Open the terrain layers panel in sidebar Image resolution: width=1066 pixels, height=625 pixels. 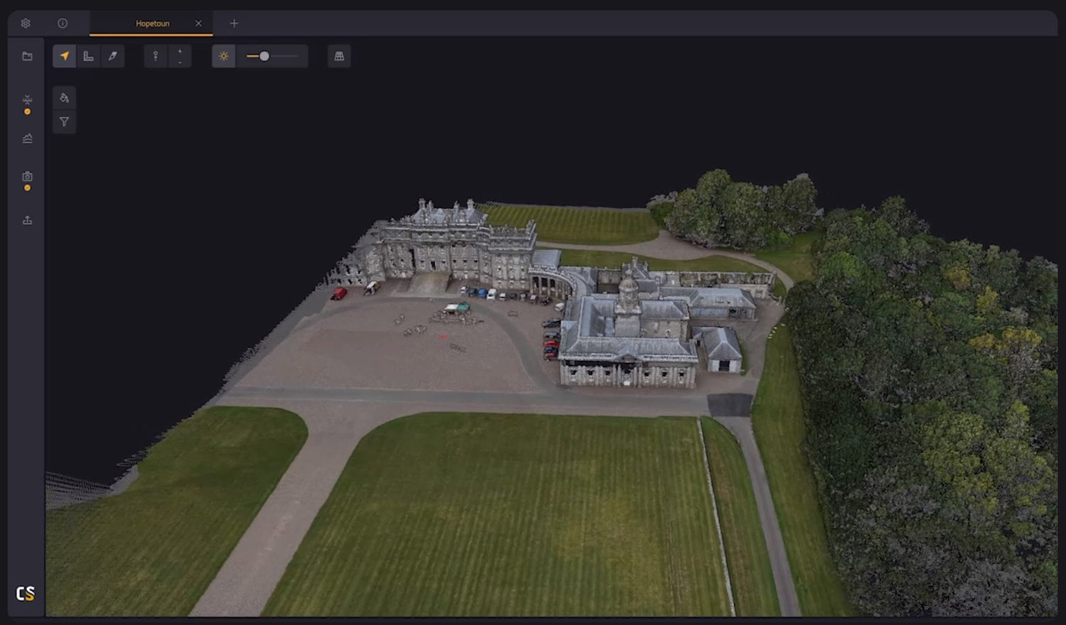pyautogui.click(x=28, y=138)
